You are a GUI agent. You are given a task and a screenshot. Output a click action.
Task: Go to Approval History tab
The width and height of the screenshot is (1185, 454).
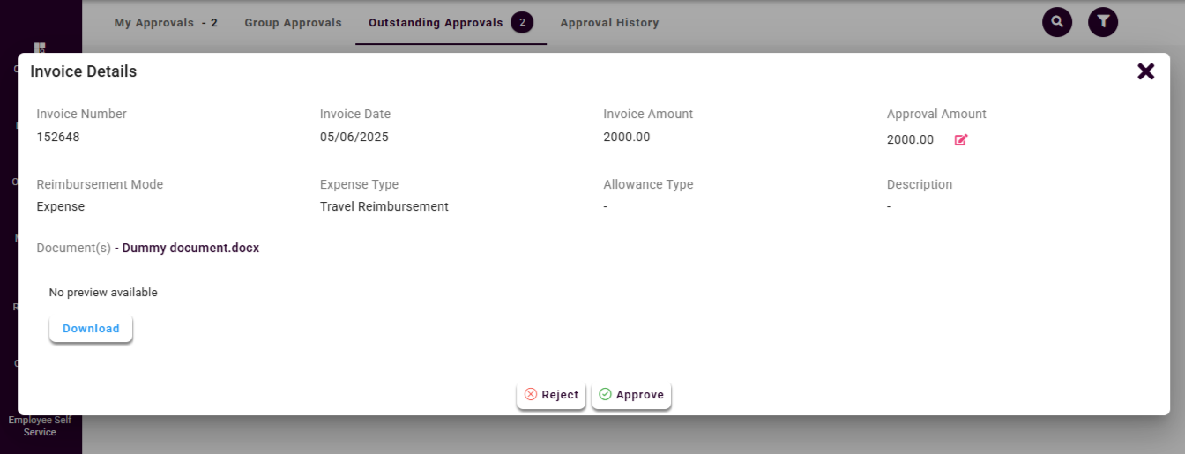(x=609, y=23)
